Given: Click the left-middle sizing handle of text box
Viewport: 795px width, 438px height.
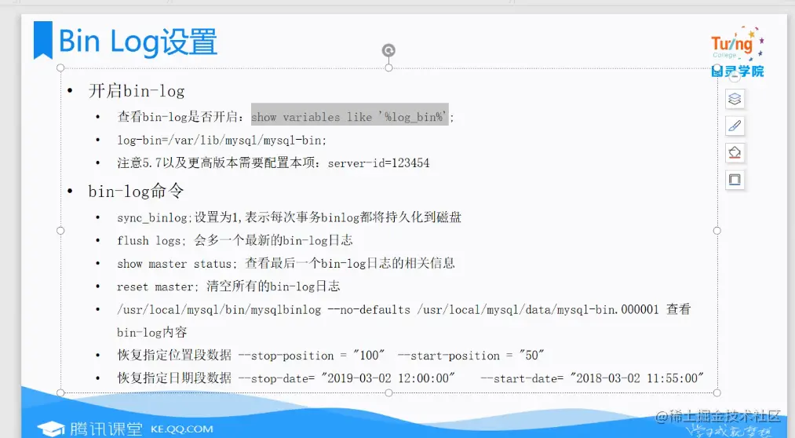Looking at the screenshot, I should (60, 231).
